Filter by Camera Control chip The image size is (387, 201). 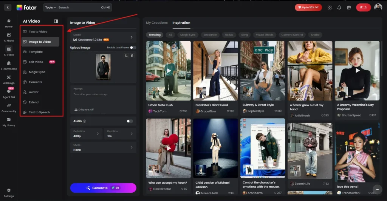pyautogui.click(x=292, y=35)
